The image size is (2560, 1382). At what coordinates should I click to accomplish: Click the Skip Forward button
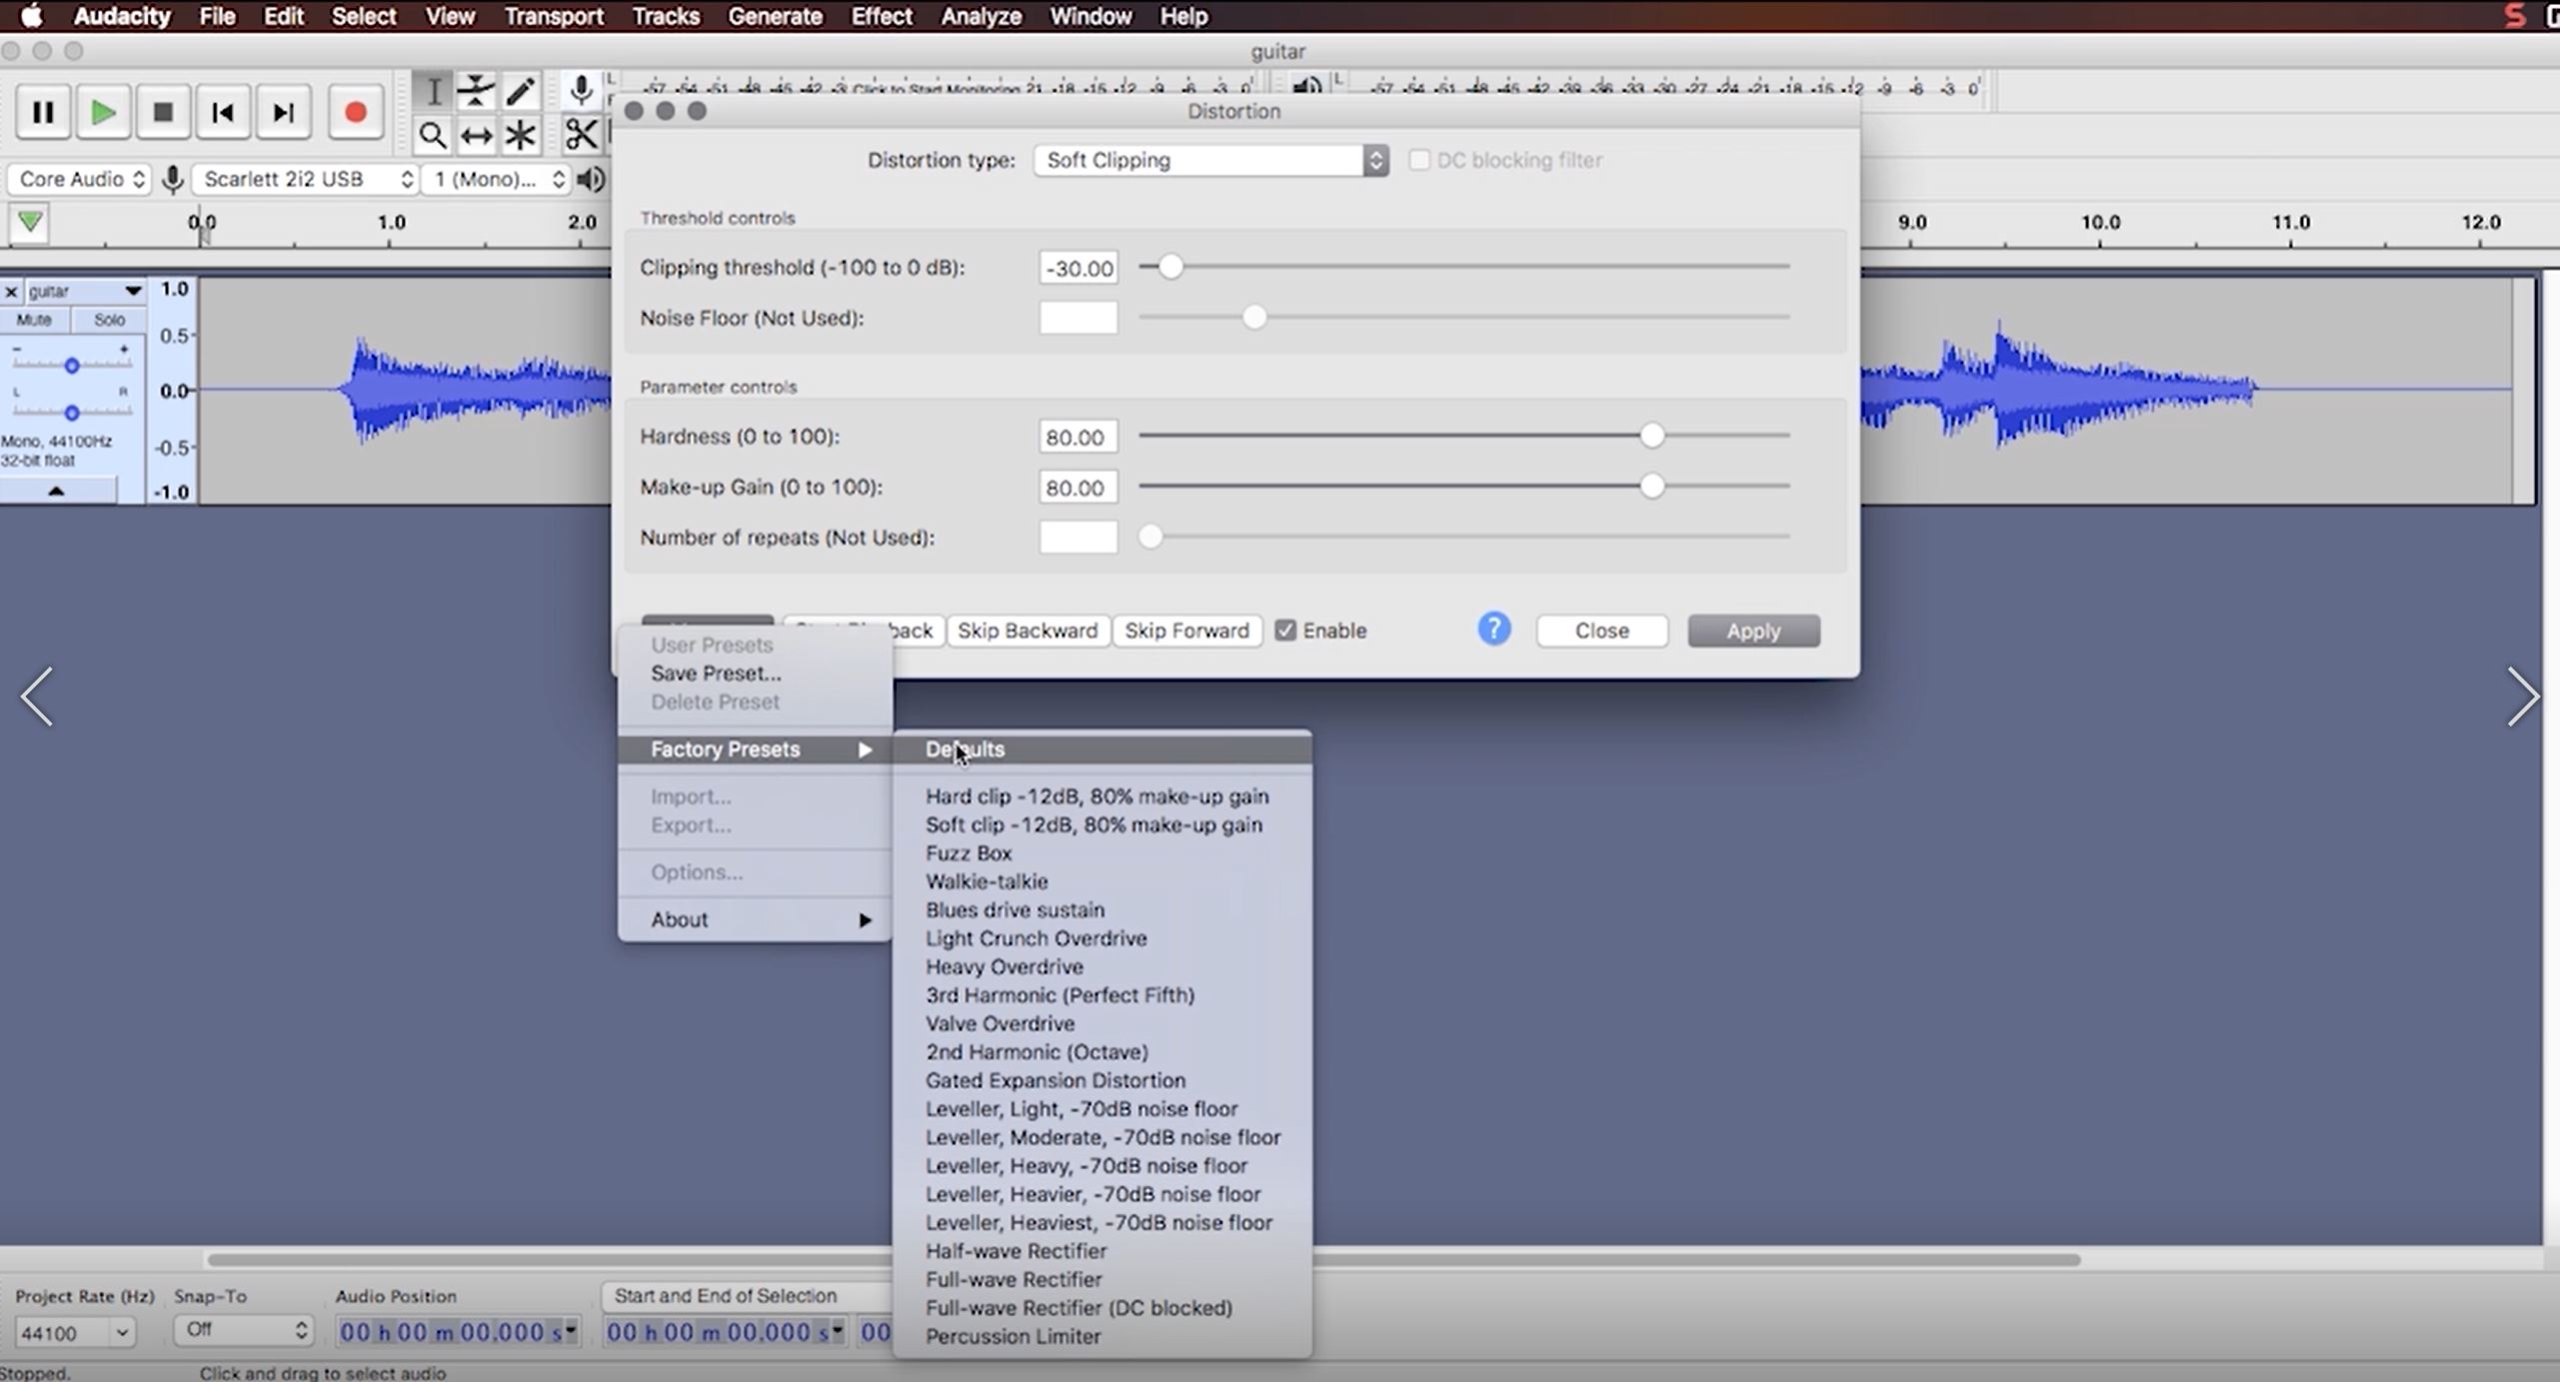(x=1187, y=631)
